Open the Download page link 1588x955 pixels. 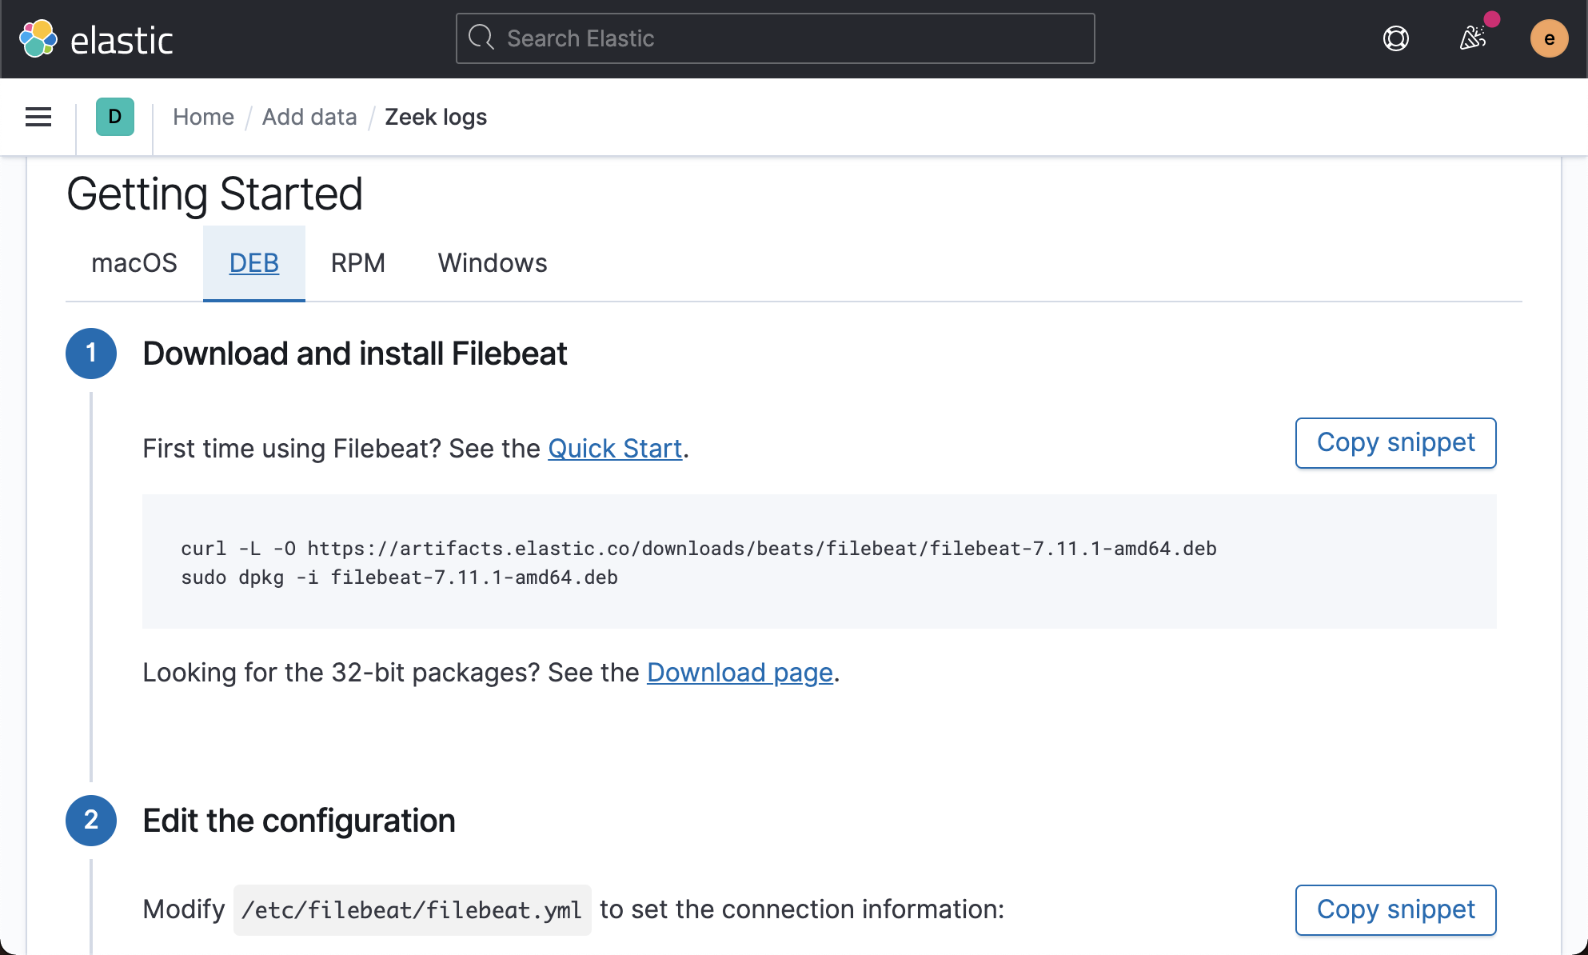(739, 673)
